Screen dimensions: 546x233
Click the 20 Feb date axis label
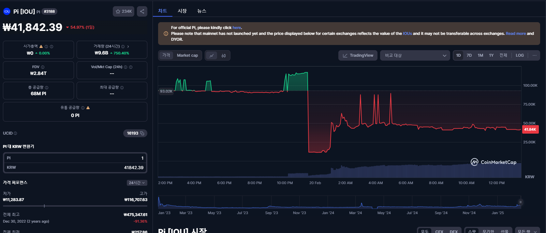[315, 183]
